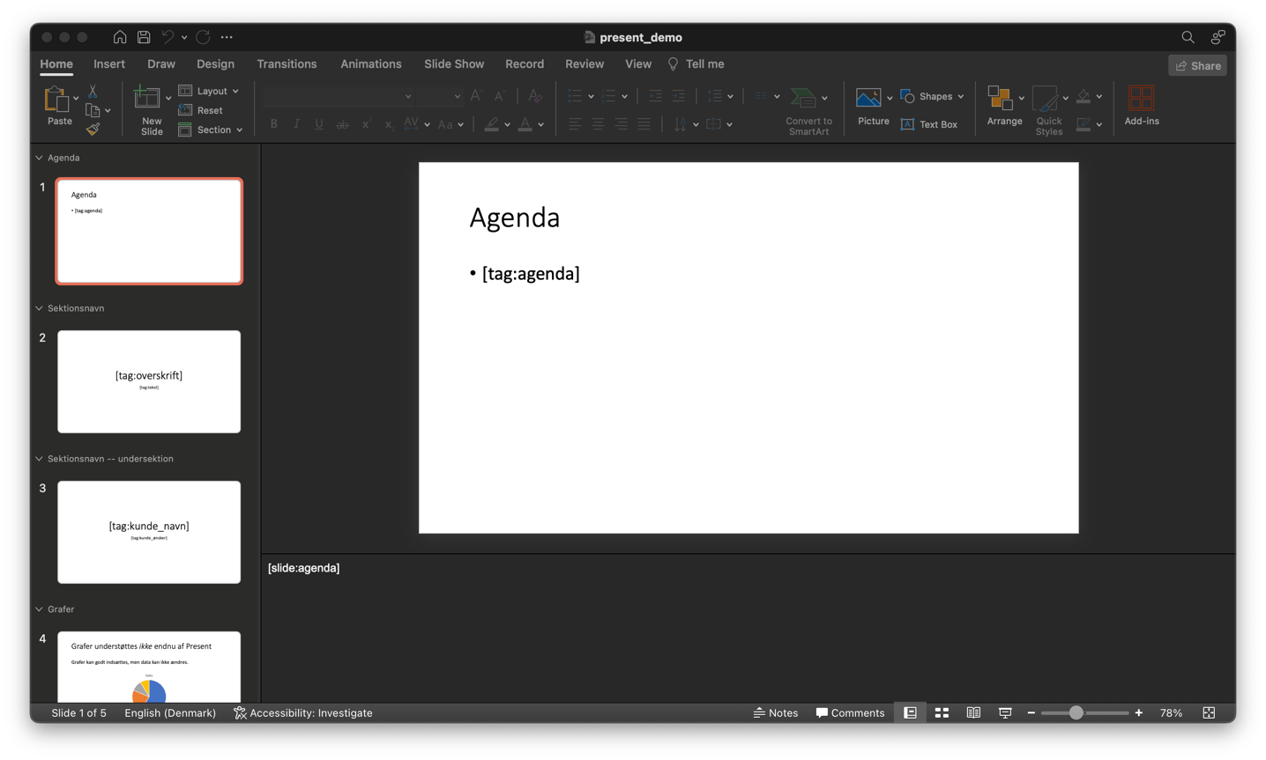The width and height of the screenshot is (1266, 760).
Task: Click the Home icon in title bar
Action: tap(120, 37)
